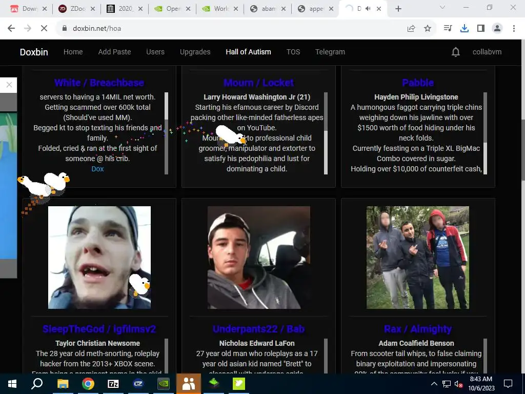Open the Telegram nav link
The width and height of the screenshot is (525, 394).
[330, 52]
